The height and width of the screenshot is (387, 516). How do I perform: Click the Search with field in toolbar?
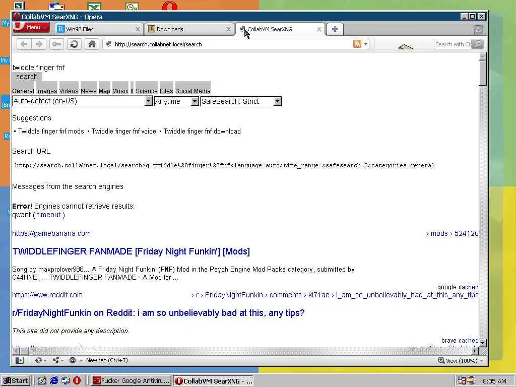coord(453,44)
